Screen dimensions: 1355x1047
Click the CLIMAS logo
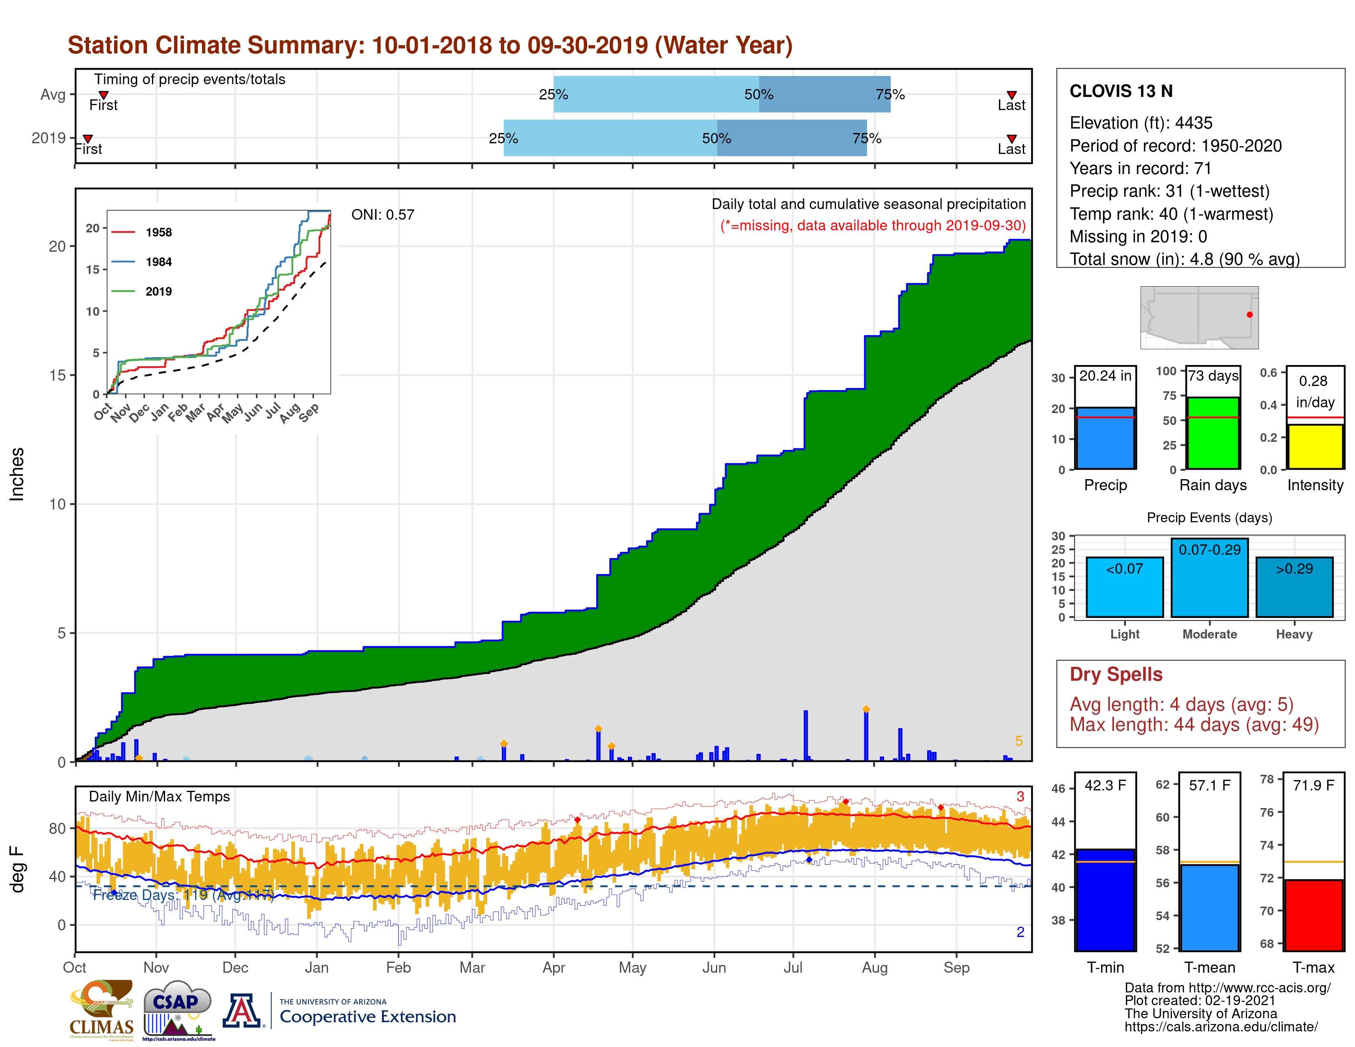tap(101, 1010)
